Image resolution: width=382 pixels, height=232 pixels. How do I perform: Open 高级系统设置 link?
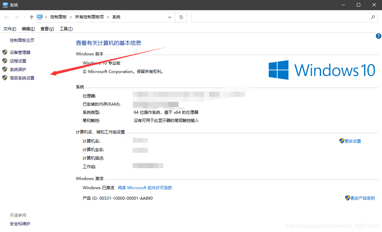click(x=22, y=78)
